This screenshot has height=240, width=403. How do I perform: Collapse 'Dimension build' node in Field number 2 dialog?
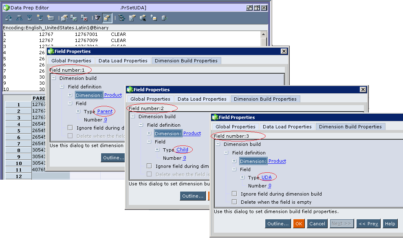click(133, 117)
